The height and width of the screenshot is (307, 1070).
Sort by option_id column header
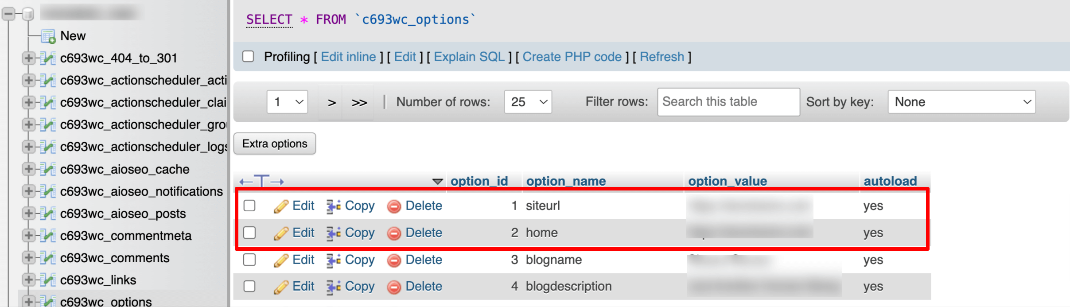click(479, 181)
